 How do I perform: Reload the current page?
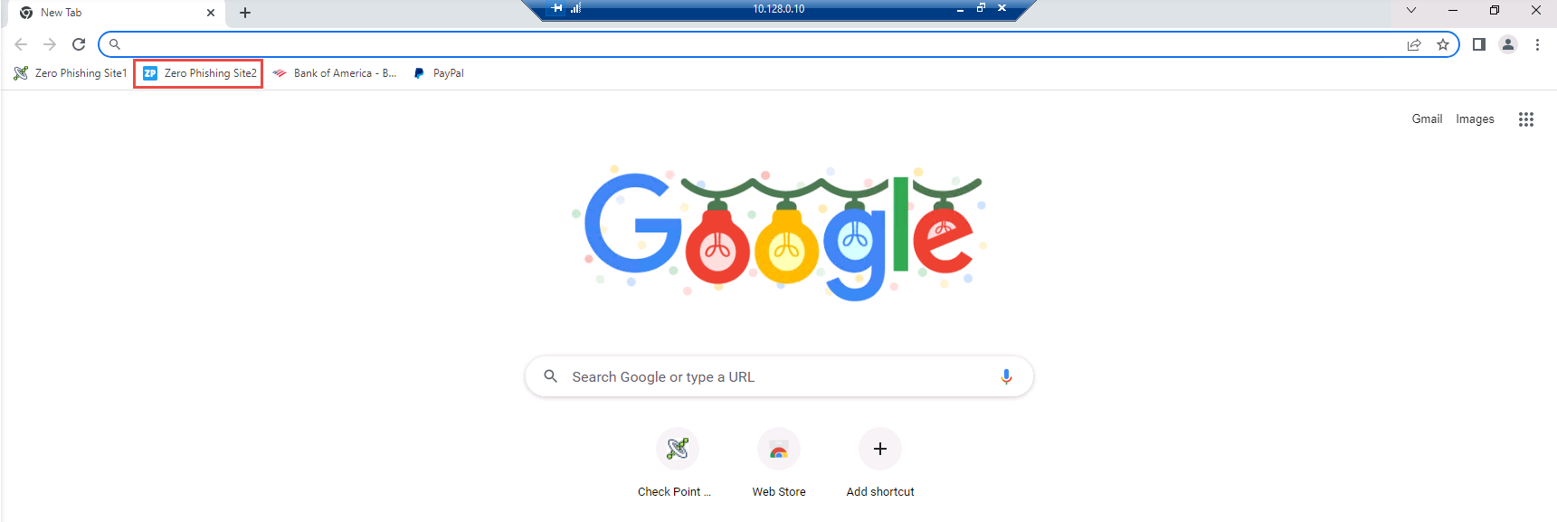point(79,44)
